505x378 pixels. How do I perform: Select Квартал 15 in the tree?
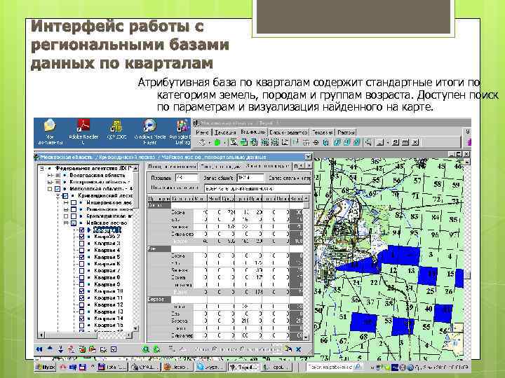pyautogui.click(x=109, y=325)
